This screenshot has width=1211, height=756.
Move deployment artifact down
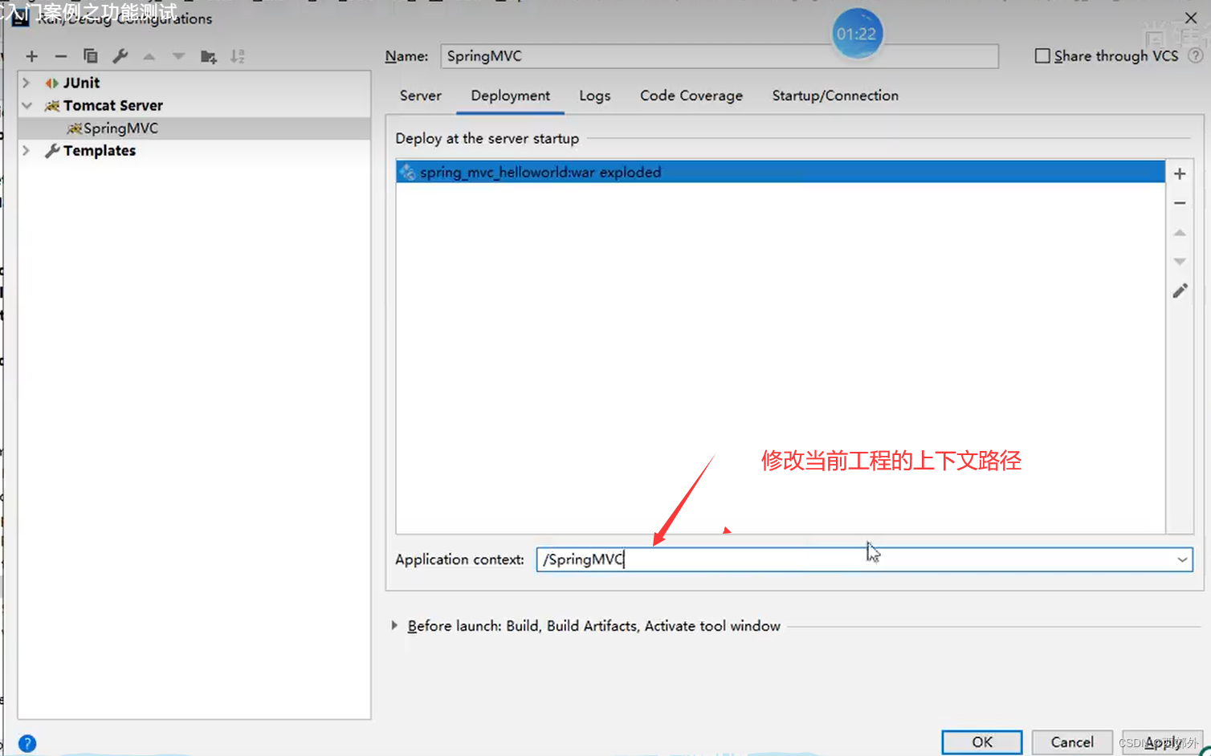[x=1180, y=262]
